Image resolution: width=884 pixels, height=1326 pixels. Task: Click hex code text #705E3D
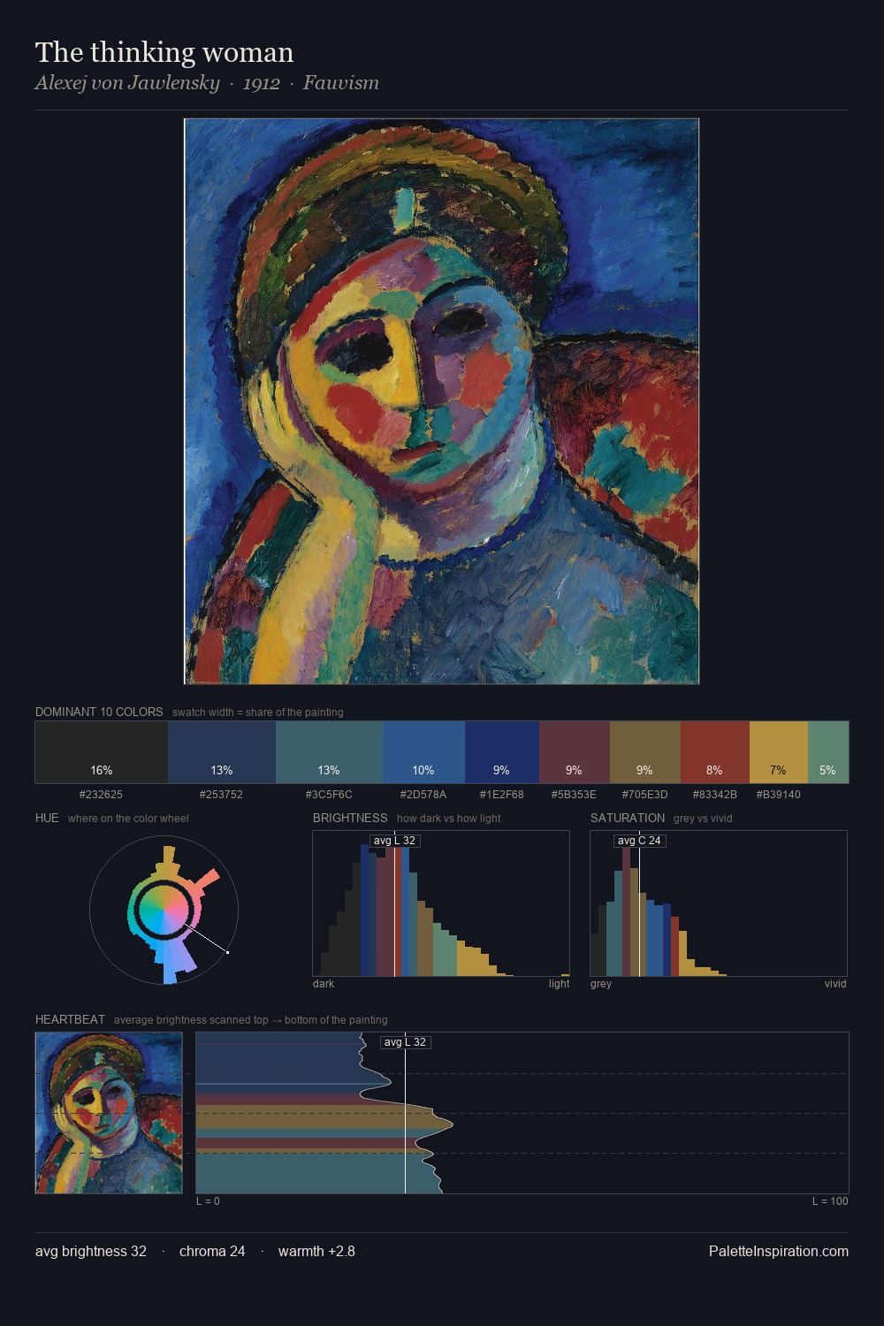point(645,795)
